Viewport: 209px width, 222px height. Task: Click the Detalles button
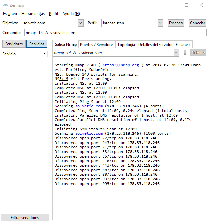click(198, 53)
